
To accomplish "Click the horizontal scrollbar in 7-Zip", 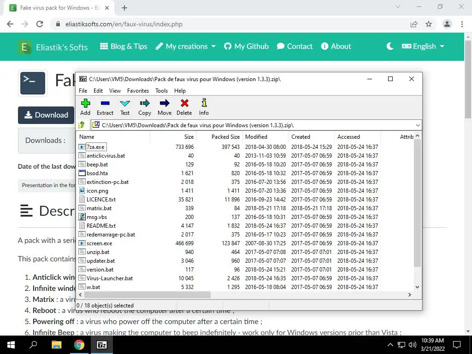I will pos(147,295).
